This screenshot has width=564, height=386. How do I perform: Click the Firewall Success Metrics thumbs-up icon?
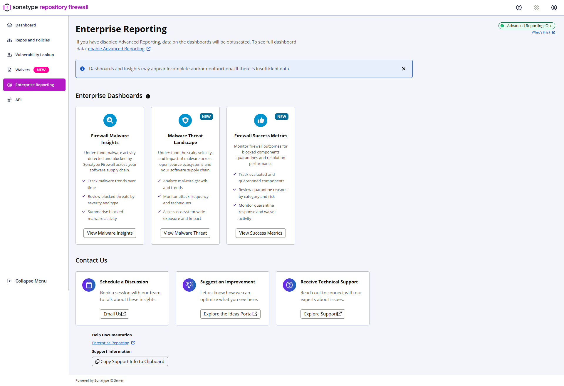(261, 120)
